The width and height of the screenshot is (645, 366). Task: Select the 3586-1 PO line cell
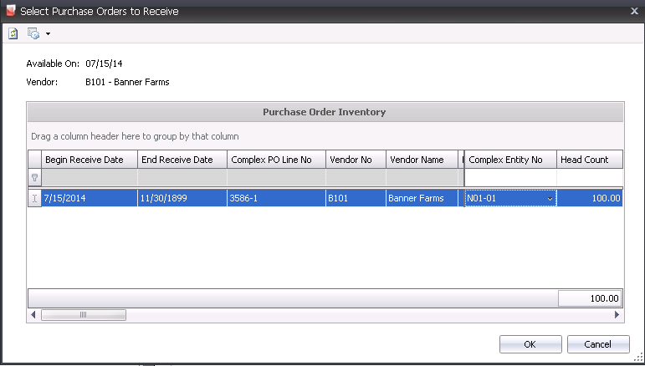pyautogui.click(x=275, y=199)
